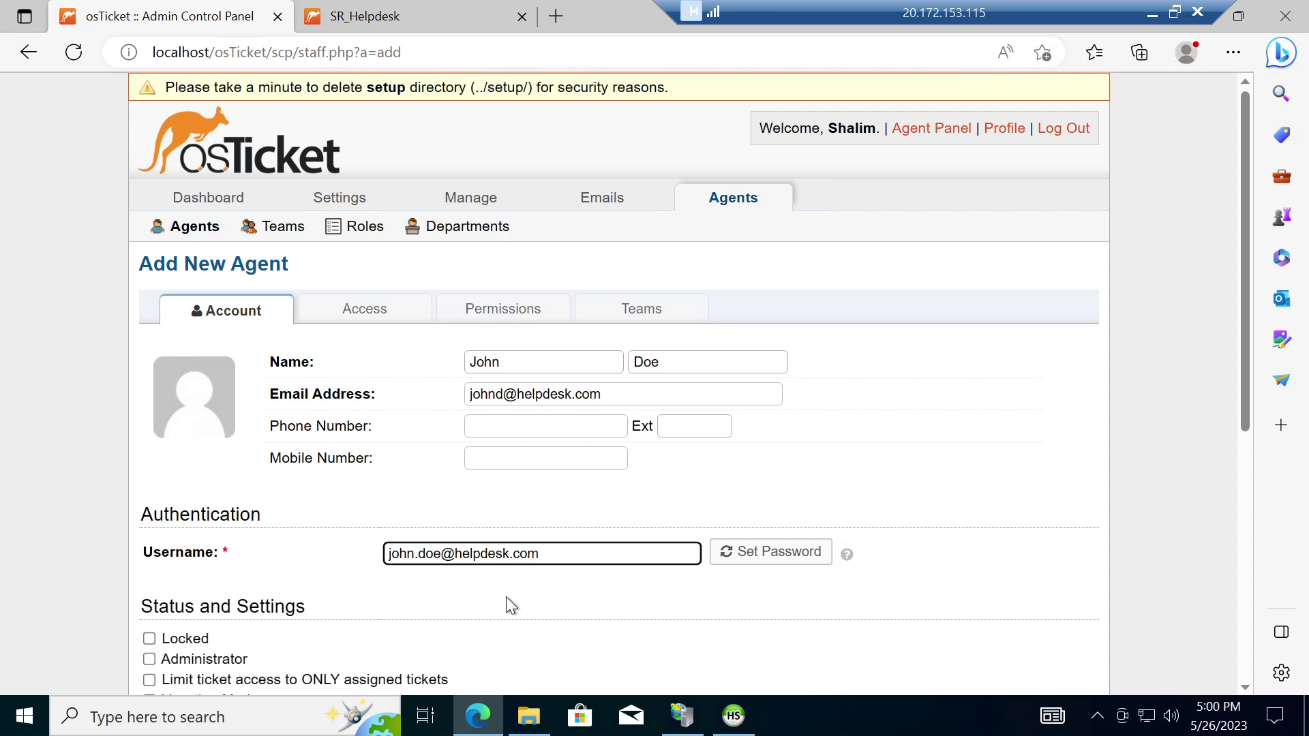Click the Set Password button

(x=771, y=552)
